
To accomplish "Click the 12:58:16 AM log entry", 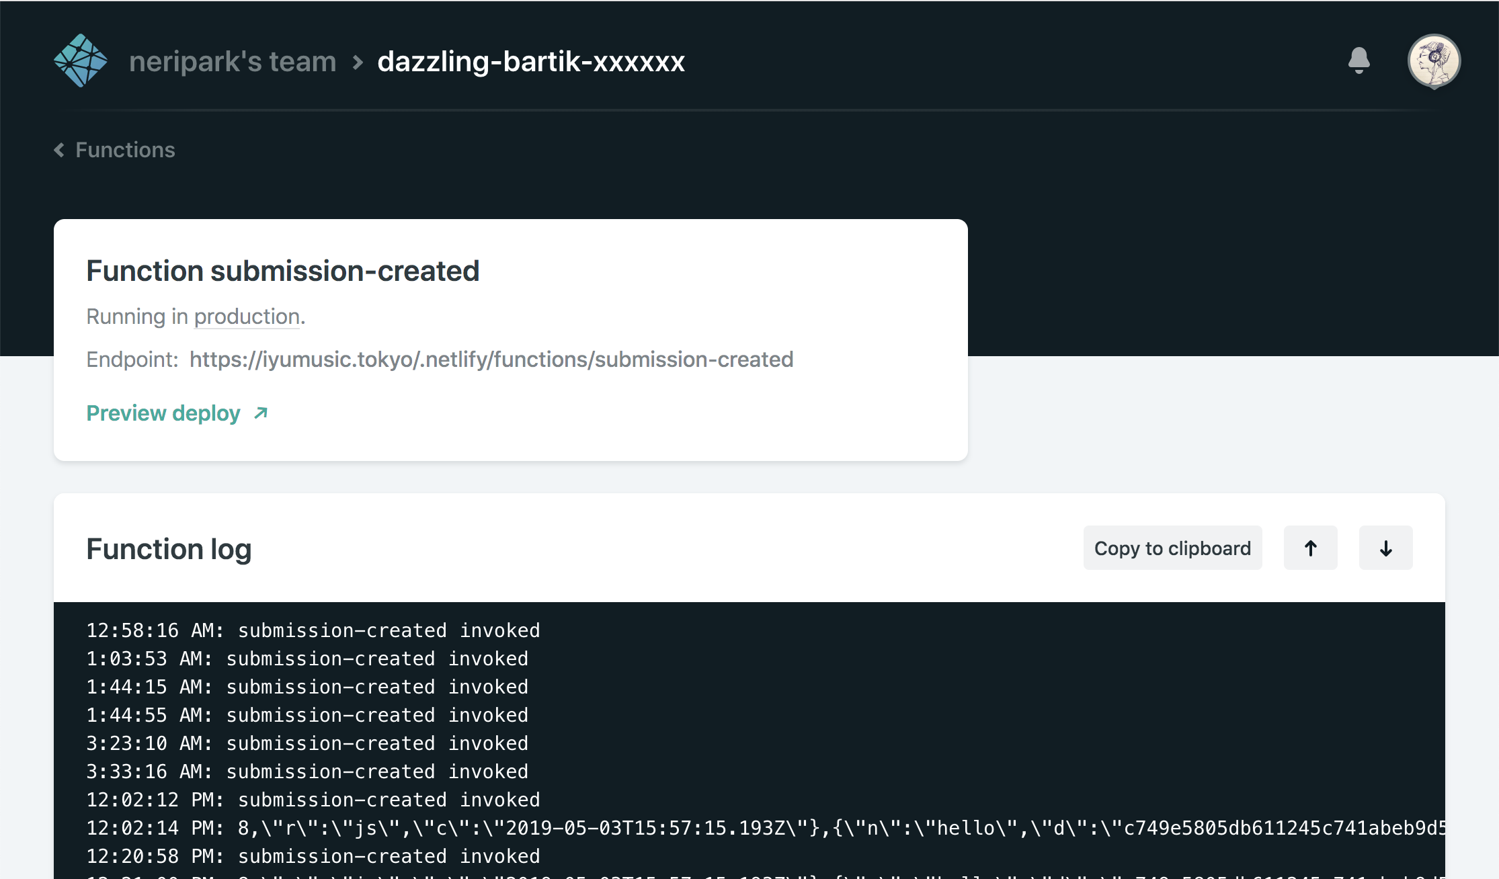I will click(313, 630).
